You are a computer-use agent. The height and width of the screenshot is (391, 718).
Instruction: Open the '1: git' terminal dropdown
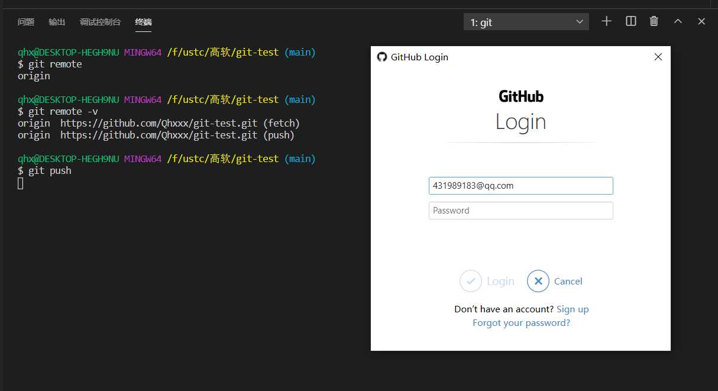click(x=526, y=22)
